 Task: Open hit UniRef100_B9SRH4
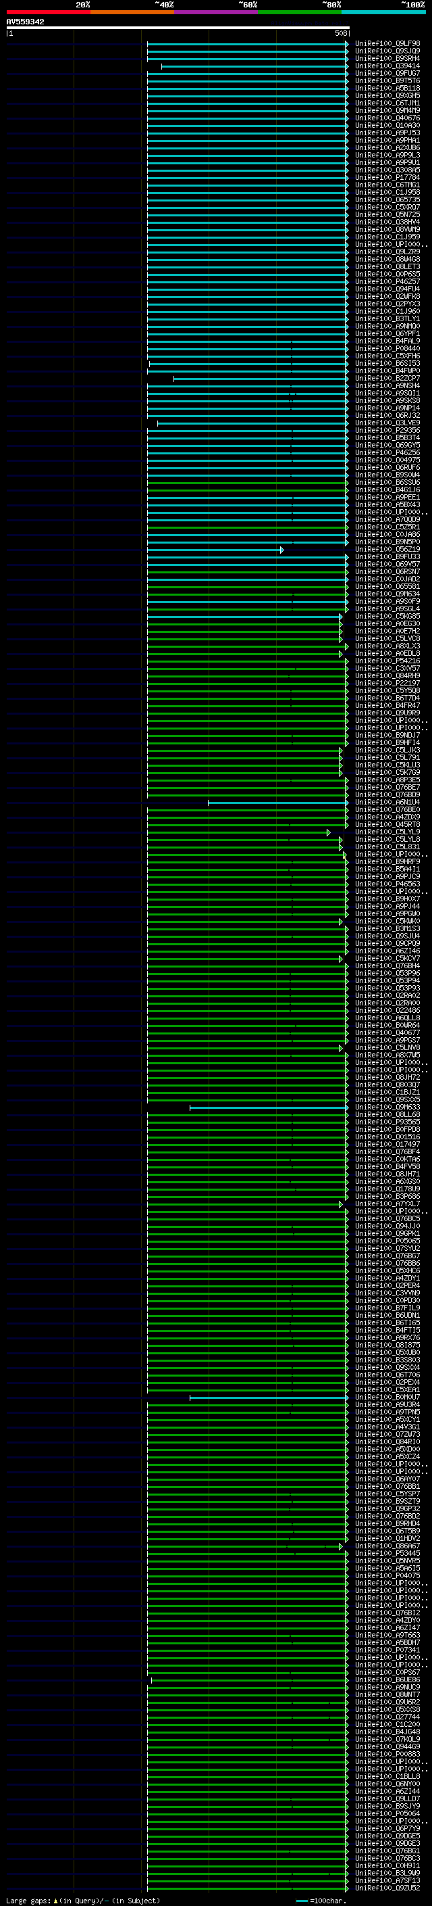(x=387, y=58)
